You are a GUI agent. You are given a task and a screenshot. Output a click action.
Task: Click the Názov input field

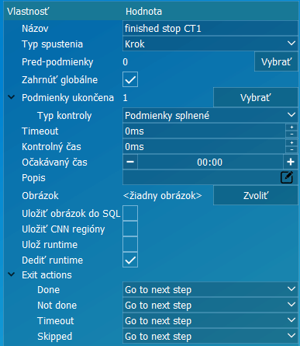[210, 28]
